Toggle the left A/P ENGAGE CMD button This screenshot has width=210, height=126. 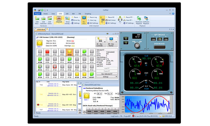click(x=153, y=39)
